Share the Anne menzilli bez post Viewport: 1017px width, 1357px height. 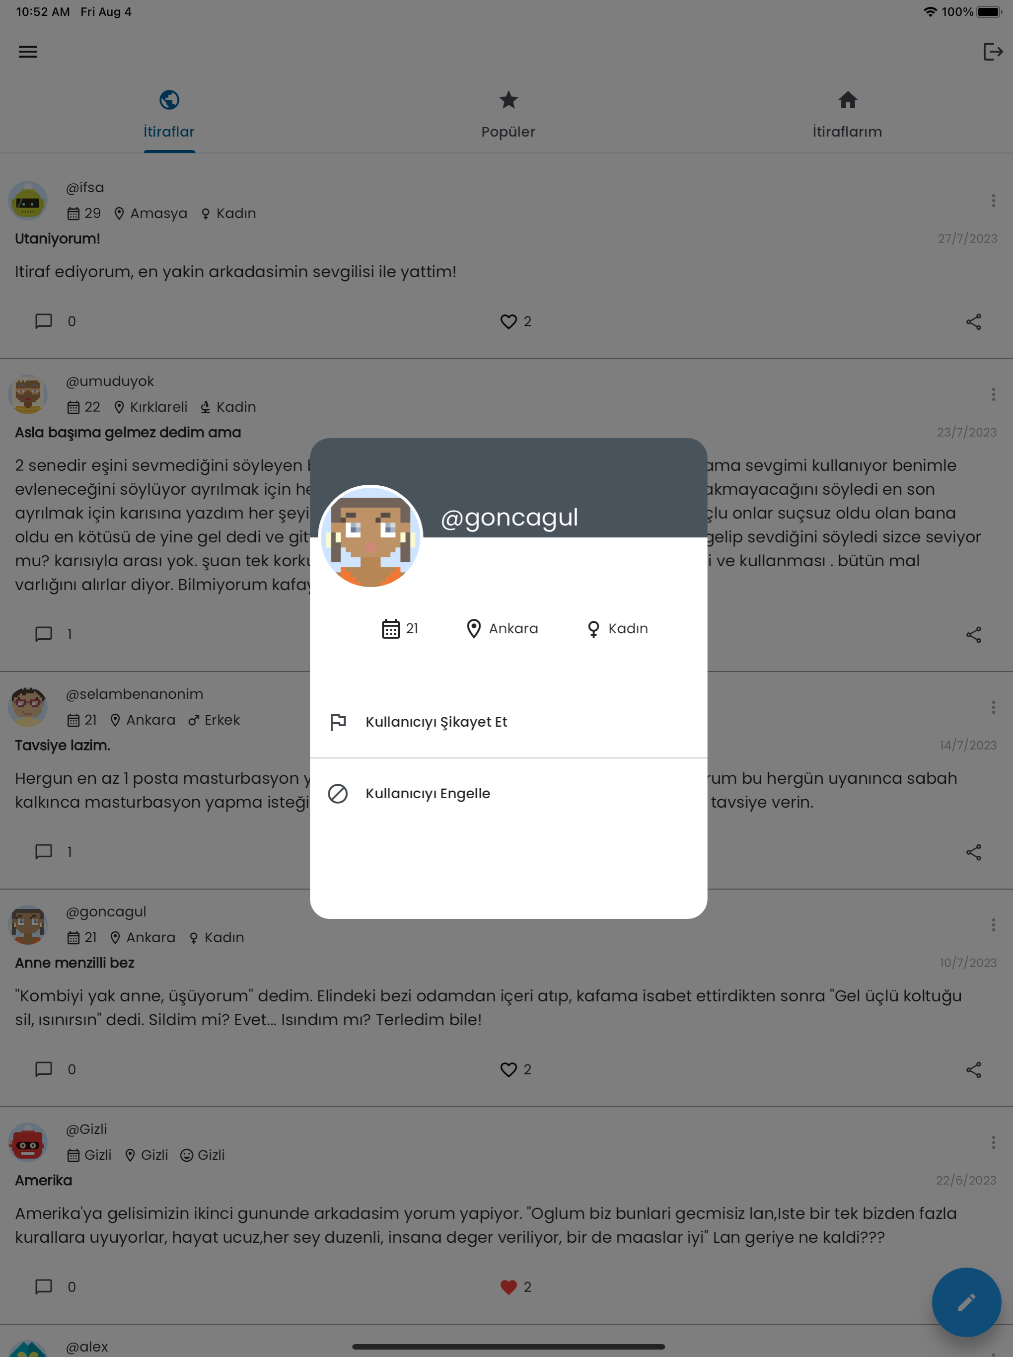click(973, 1069)
